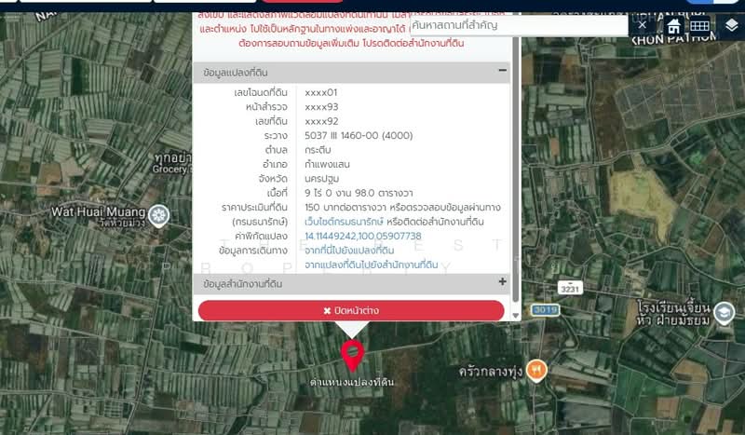
Task: Click the school marker icon at right edge
Action: pyautogui.click(x=724, y=314)
